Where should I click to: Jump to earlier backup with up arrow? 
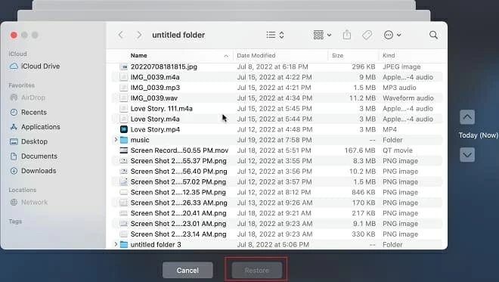(x=466, y=117)
